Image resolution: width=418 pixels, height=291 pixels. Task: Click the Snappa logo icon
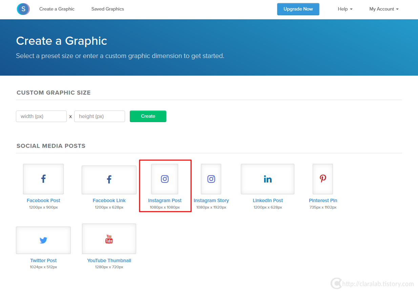pyautogui.click(x=23, y=9)
